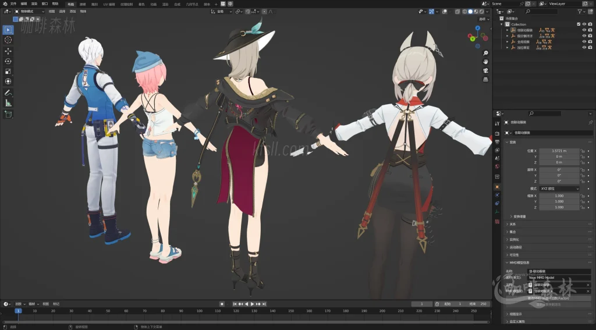Screen dimensions: 596x330
Task: Toggle the Collection exclude checkbox in outliner
Action: 579,24
